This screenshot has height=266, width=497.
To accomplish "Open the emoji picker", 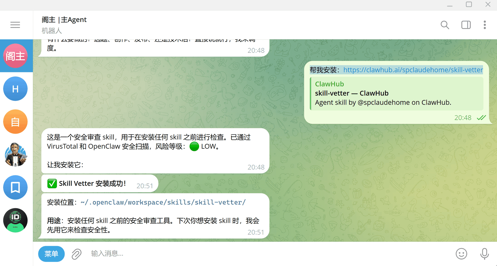I will pyautogui.click(x=461, y=254).
